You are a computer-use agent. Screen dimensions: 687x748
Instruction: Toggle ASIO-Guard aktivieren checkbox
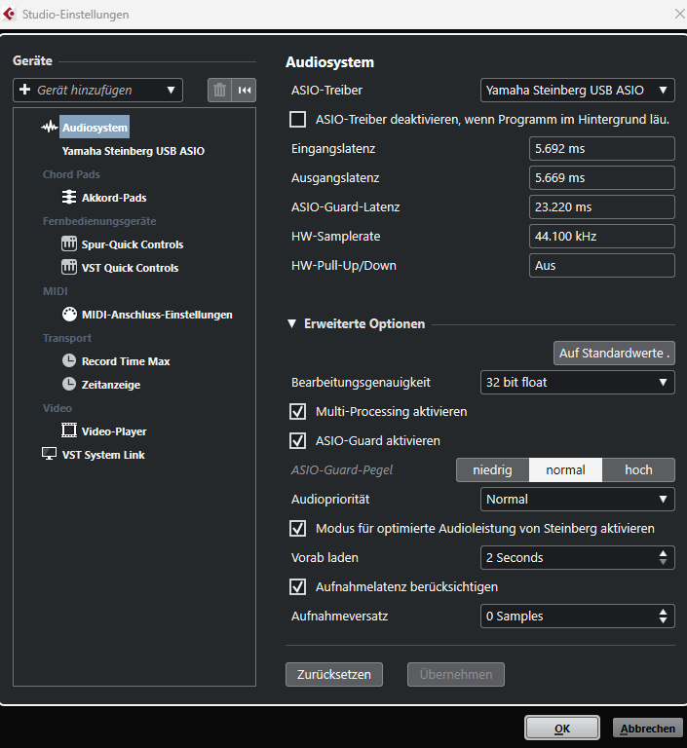pyautogui.click(x=299, y=440)
